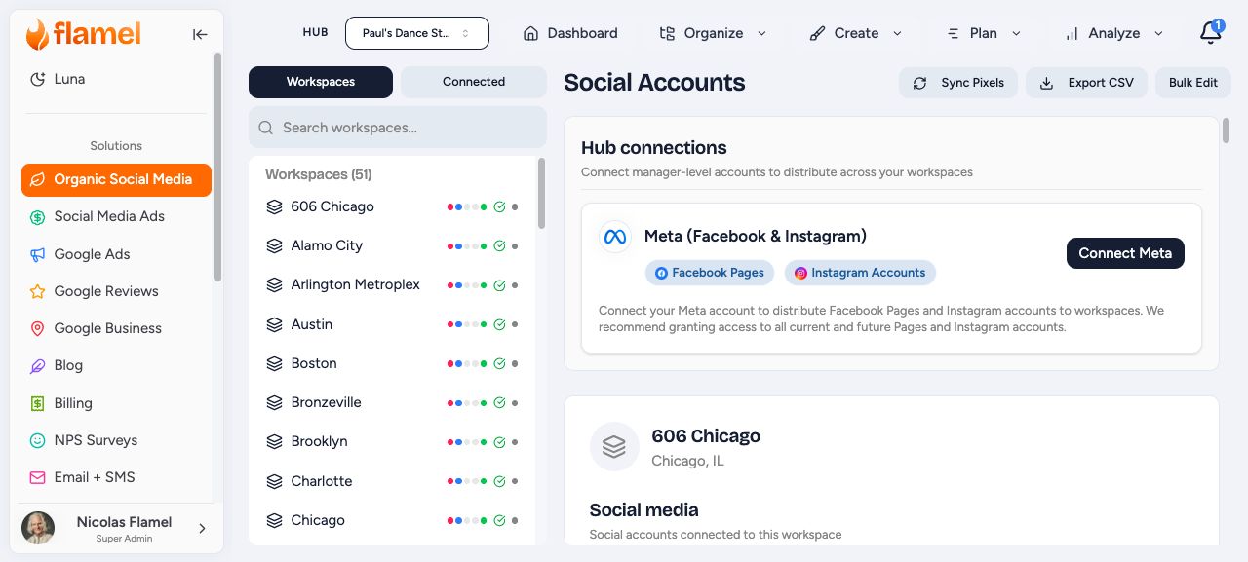Click the NPS Surveys smiley icon
The height and width of the screenshot is (562, 1248).
[x=37, y=440]
